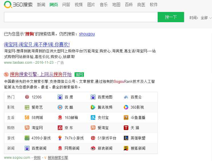Image resolution: width=212 pixels, height=161 pixels.
Task: Click the 百度地图 paw icon
Action: [x=93, y=97]
